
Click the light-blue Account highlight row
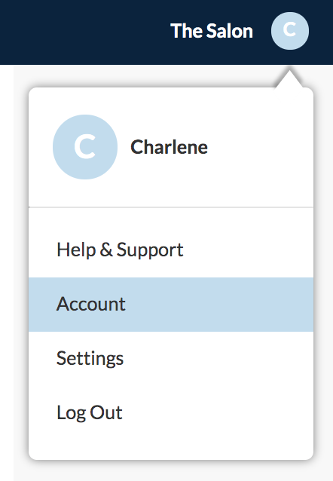coord(171,305)
